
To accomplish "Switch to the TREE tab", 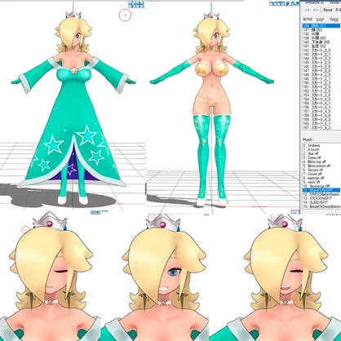I will pos(334,20).
